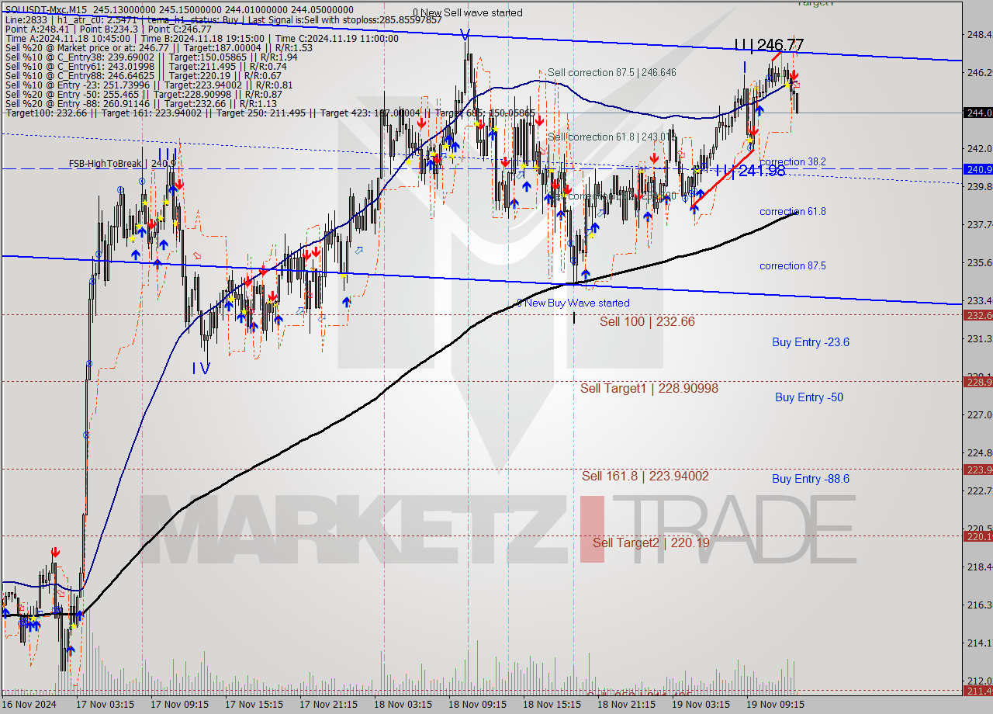Screen dimensions: 993x714
Task: Click the 'Buy Entry -23.6' label
Action: click(x=811, y=341)
